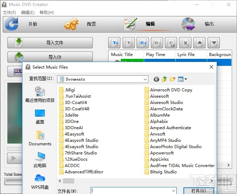Screen dimensions: 237x194
Task: Select the .Migi folder
Action: 67,90
